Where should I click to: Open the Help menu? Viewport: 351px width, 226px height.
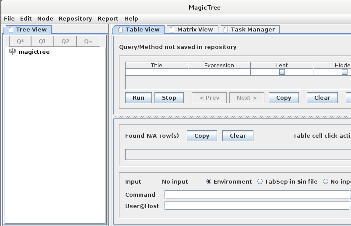pos(131,18)
